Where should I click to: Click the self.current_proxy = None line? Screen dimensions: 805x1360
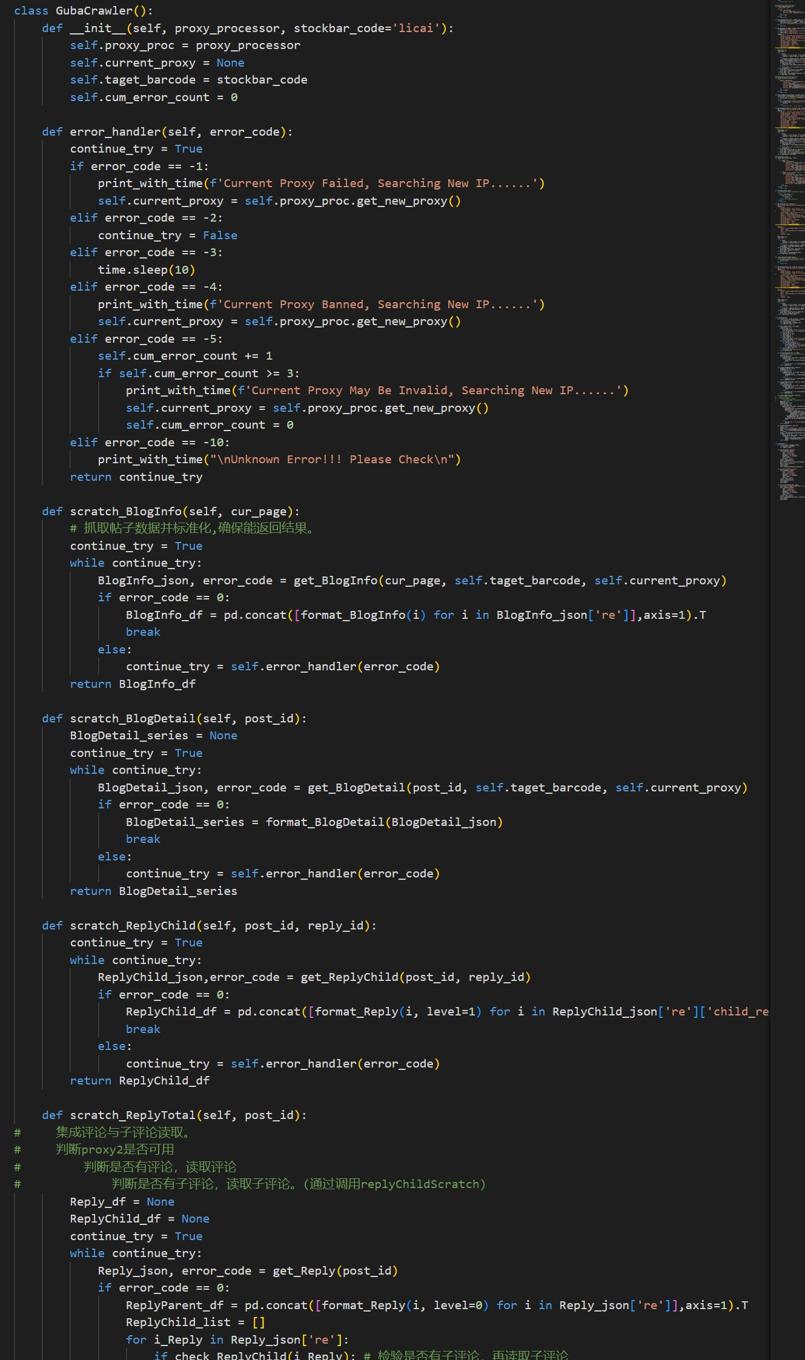pos(157,62)
